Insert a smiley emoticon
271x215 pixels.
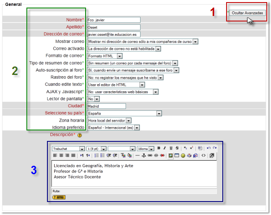click(183, 155)
